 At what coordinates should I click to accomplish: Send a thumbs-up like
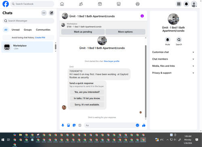pyautogui.click(x=144, y=125)
